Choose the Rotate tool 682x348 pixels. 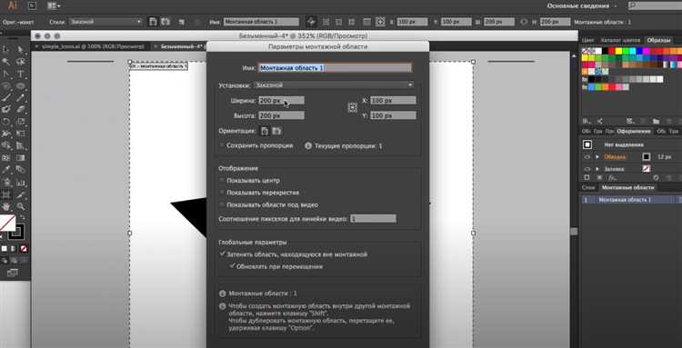[6, 121]
